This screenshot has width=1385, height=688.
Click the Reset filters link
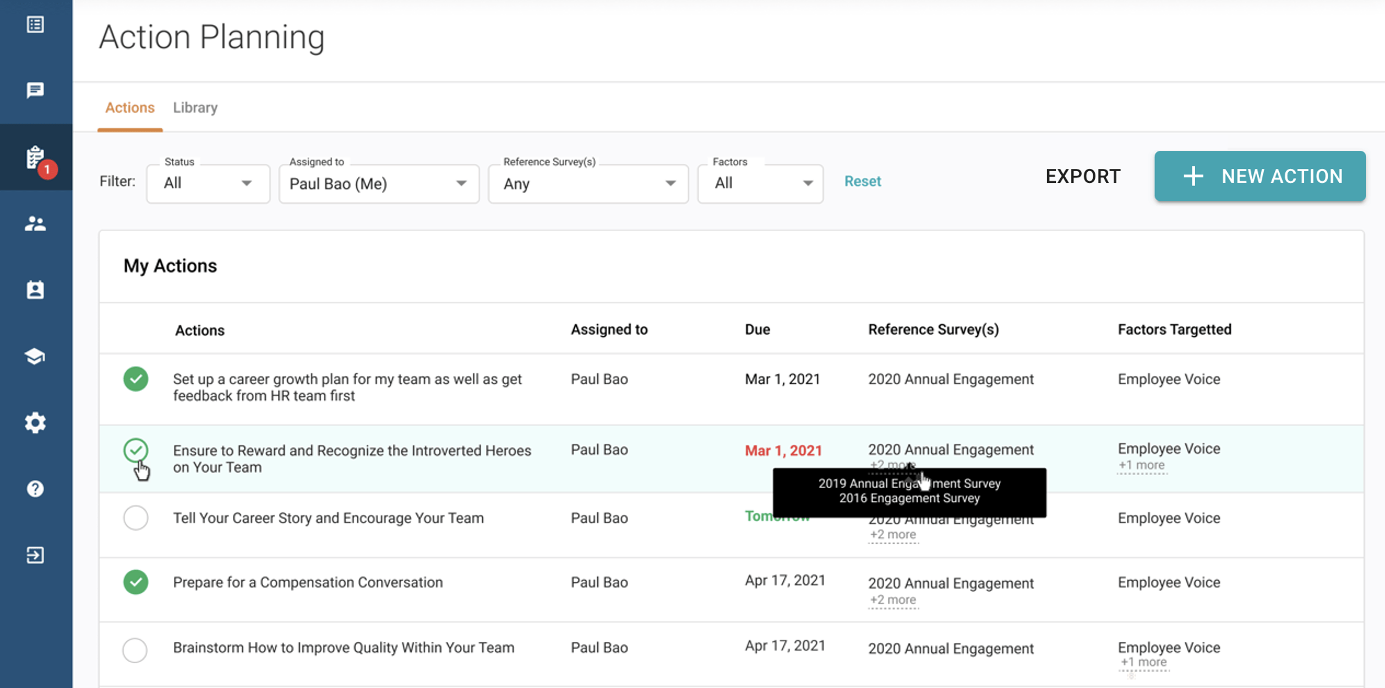(863, 181)
